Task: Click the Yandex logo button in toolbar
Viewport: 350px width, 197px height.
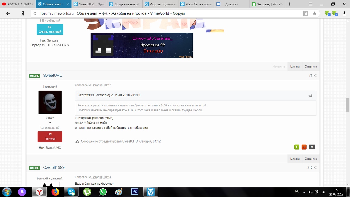Action: point(23,13)
